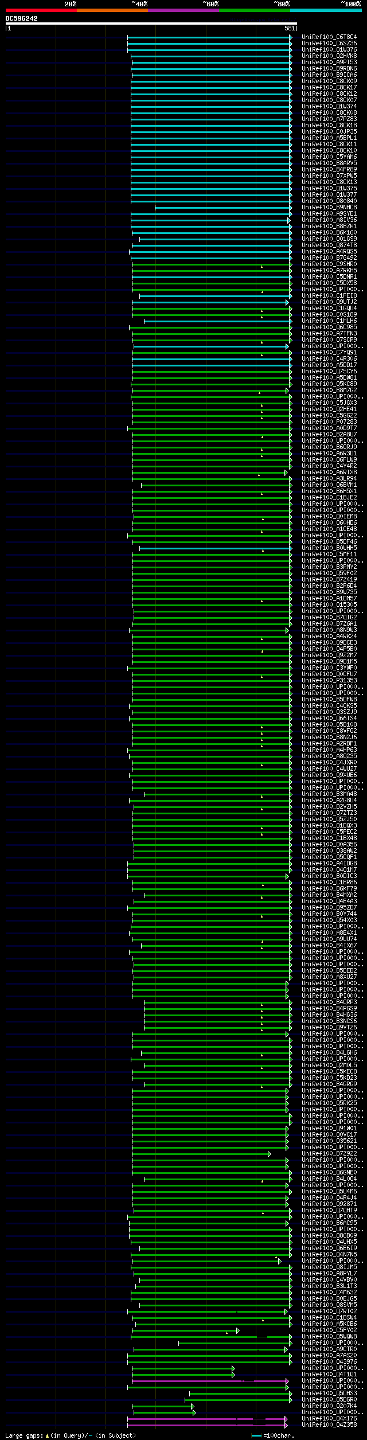This screenshot has width=367, height=1440.
Task: Select label UniRef100_Q86B09
Action: point(329,1235)
